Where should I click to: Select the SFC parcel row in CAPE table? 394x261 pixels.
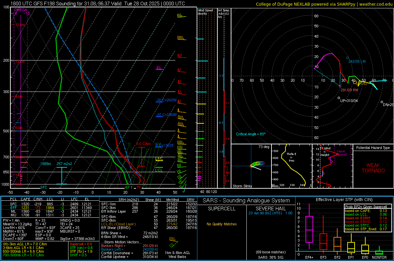(50, 204)
